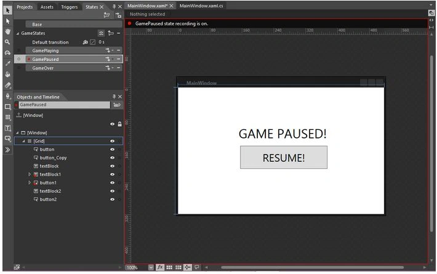Expand the button1 tree node
Screen dimensions: 437x274
[30, 183]
